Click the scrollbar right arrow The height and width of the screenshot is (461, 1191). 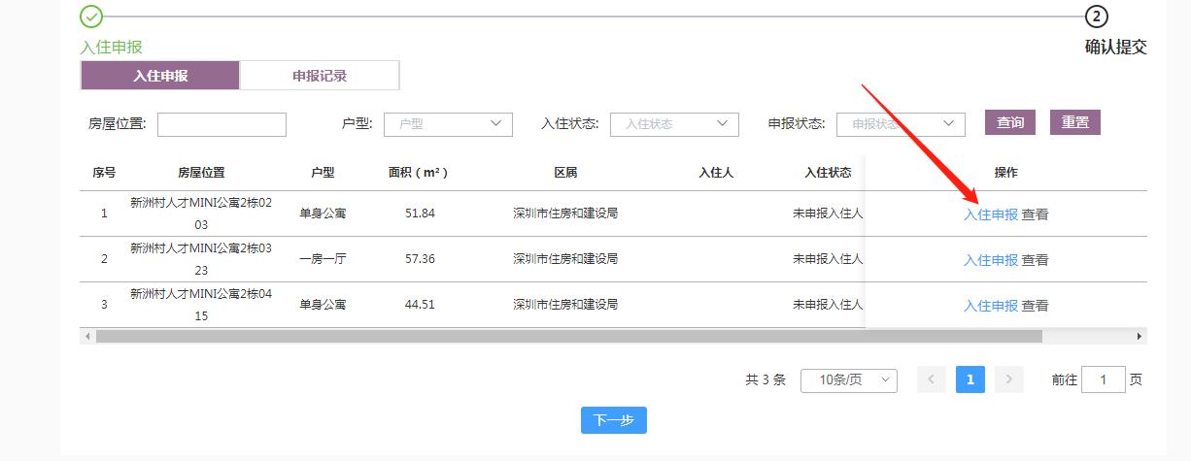coord(1140,336)
